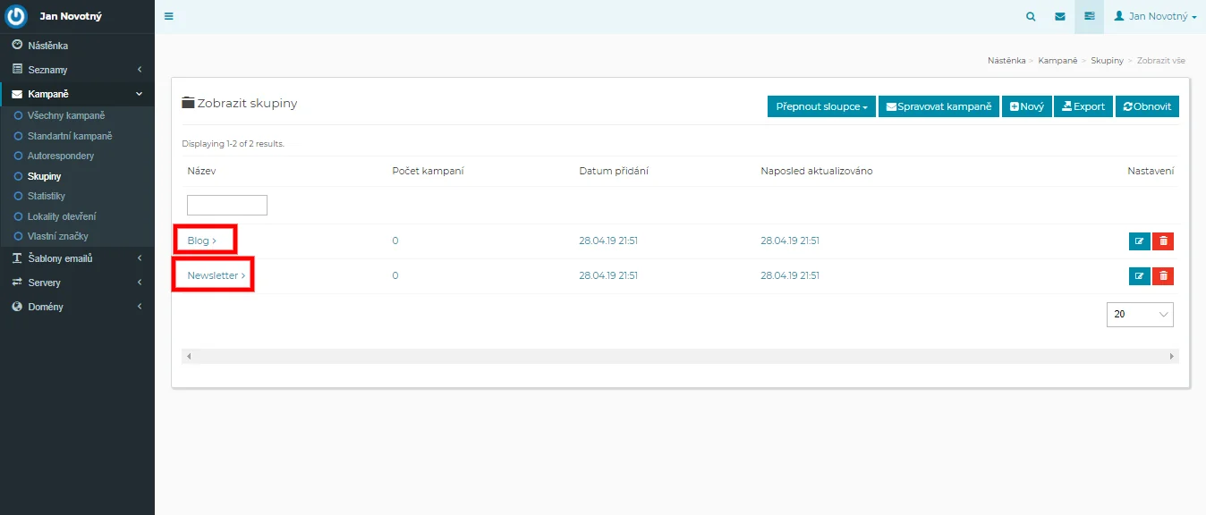Screen dimensions: 1206x515
Task: Open the Přepnout sloupce dropdown
Action: 821,106
